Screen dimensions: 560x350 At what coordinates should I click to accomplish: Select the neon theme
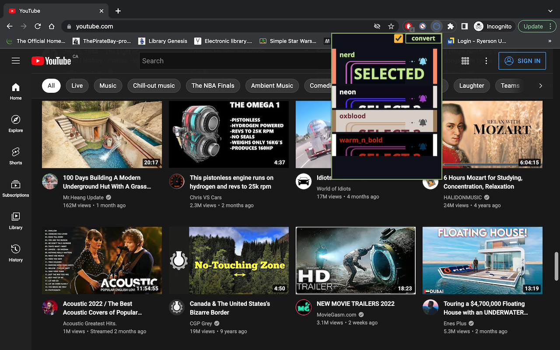[x=385, y=97]
